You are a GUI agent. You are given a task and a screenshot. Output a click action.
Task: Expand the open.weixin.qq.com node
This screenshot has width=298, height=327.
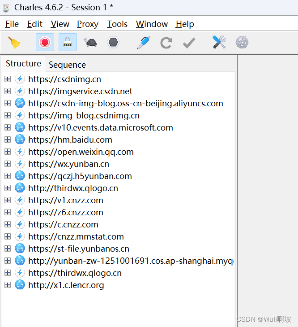coord(8,152)
